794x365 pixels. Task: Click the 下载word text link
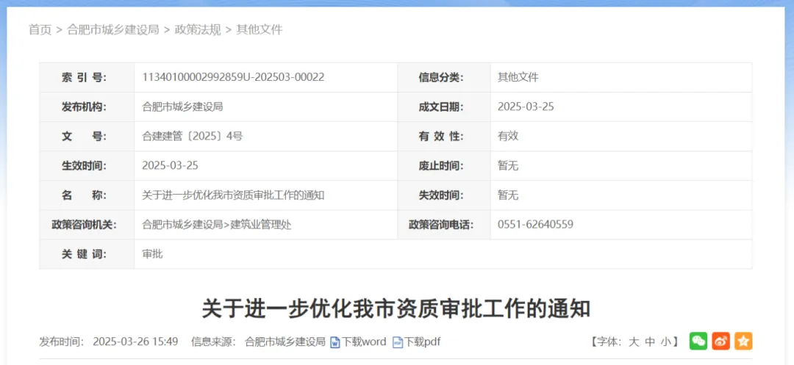click(x=364, y=341)
